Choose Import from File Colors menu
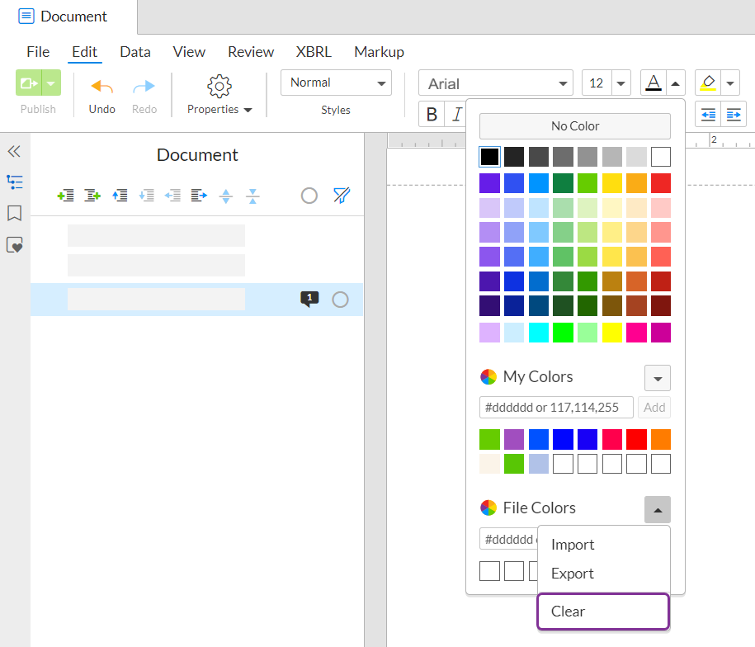The height and width of the screenshot is (647, 755). (603, 545)
